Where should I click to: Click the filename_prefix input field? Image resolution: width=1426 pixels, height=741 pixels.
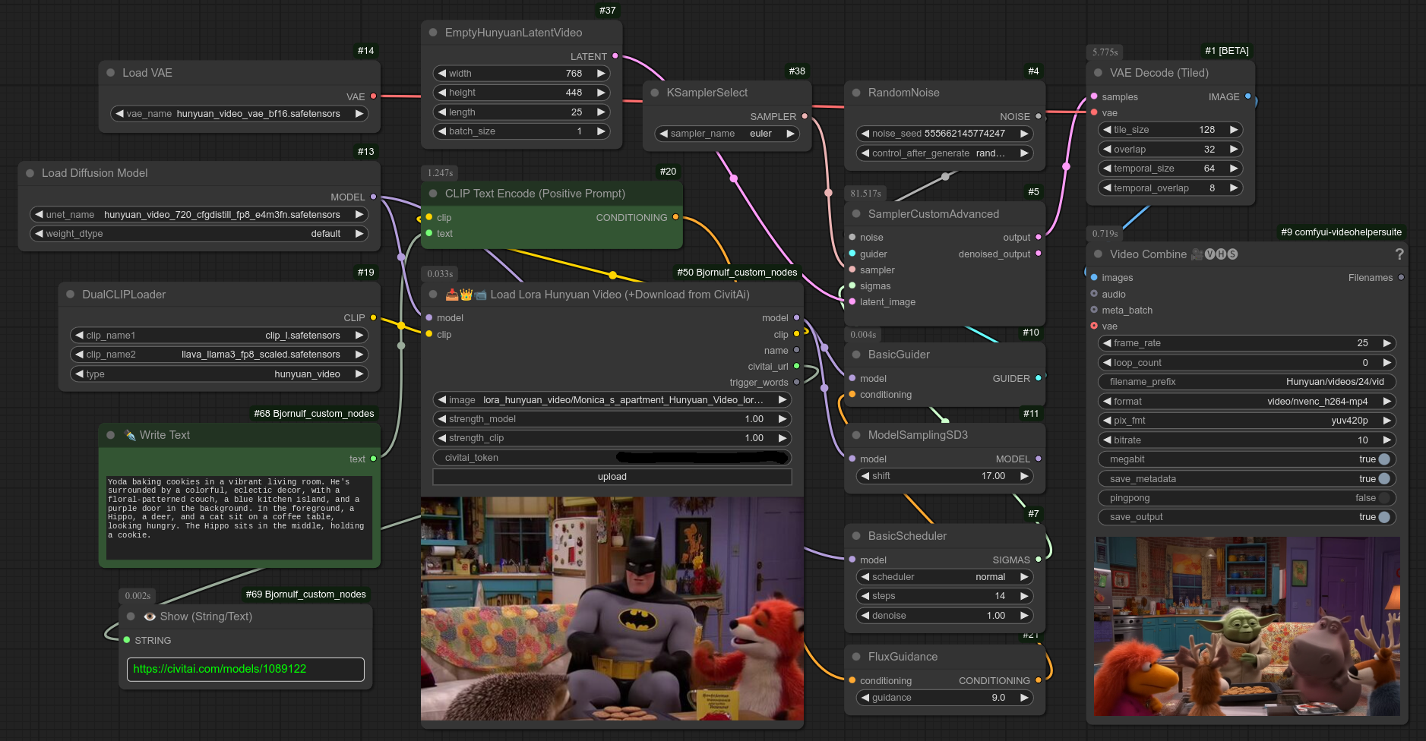[x=1246, y=382]
